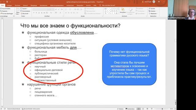
Task: Toggle strikethrough formatting
Action: (44, 13)
